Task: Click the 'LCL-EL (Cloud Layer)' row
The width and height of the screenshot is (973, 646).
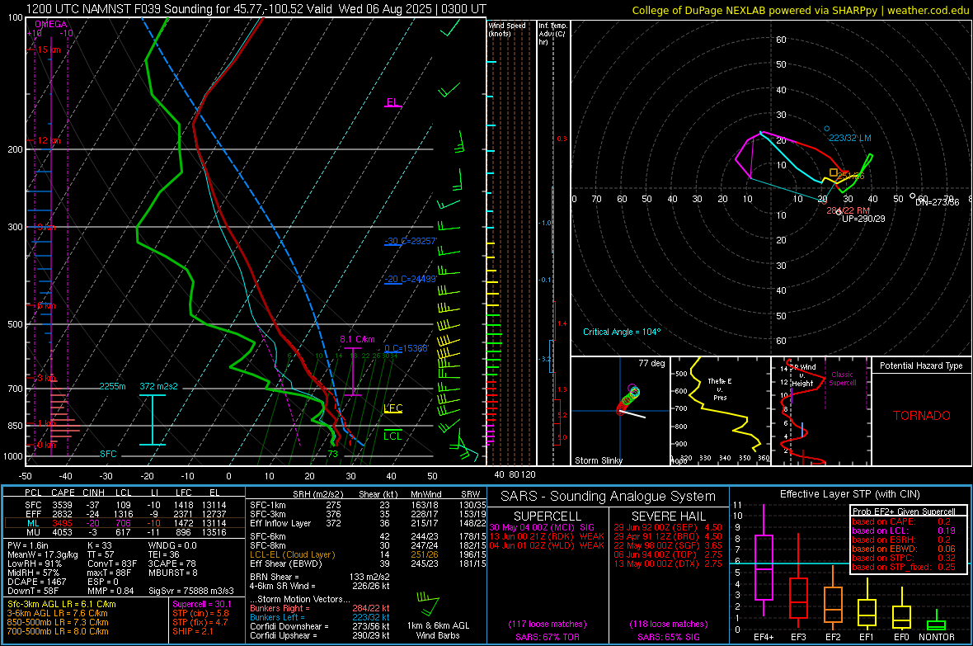Action: click(368, 554)
